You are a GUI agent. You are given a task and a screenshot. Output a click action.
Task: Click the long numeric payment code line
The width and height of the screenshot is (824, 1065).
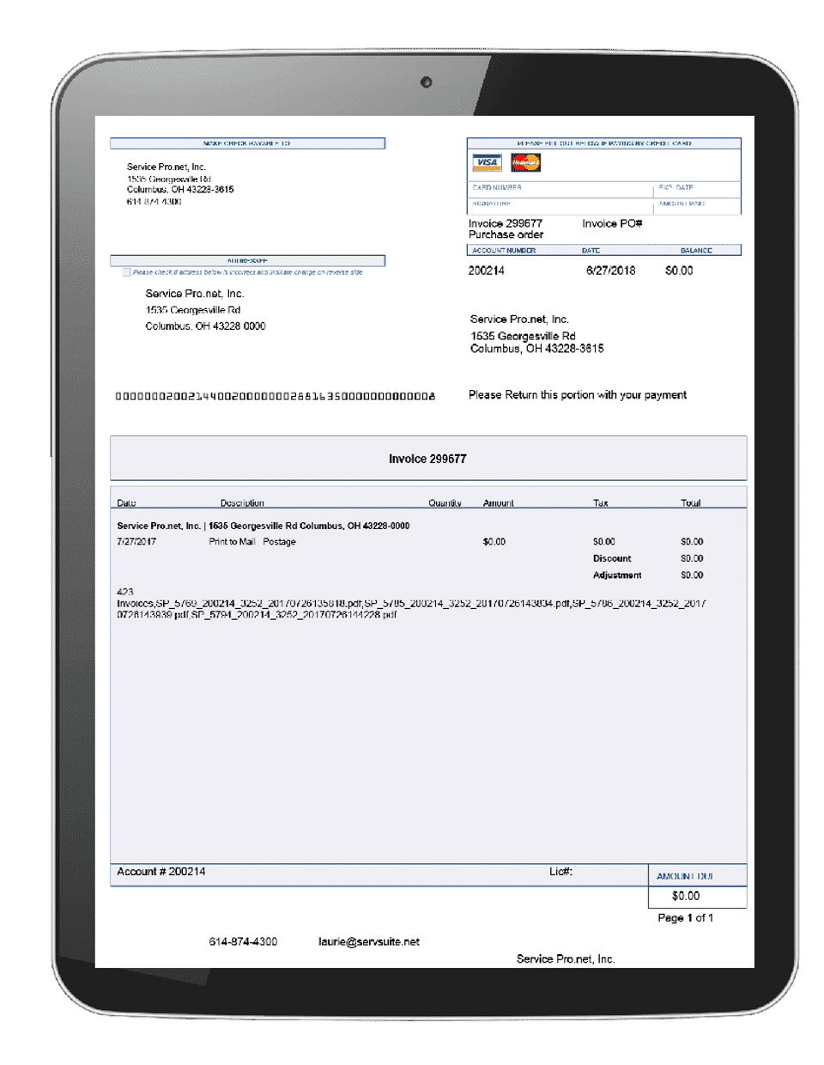point(276,396)
